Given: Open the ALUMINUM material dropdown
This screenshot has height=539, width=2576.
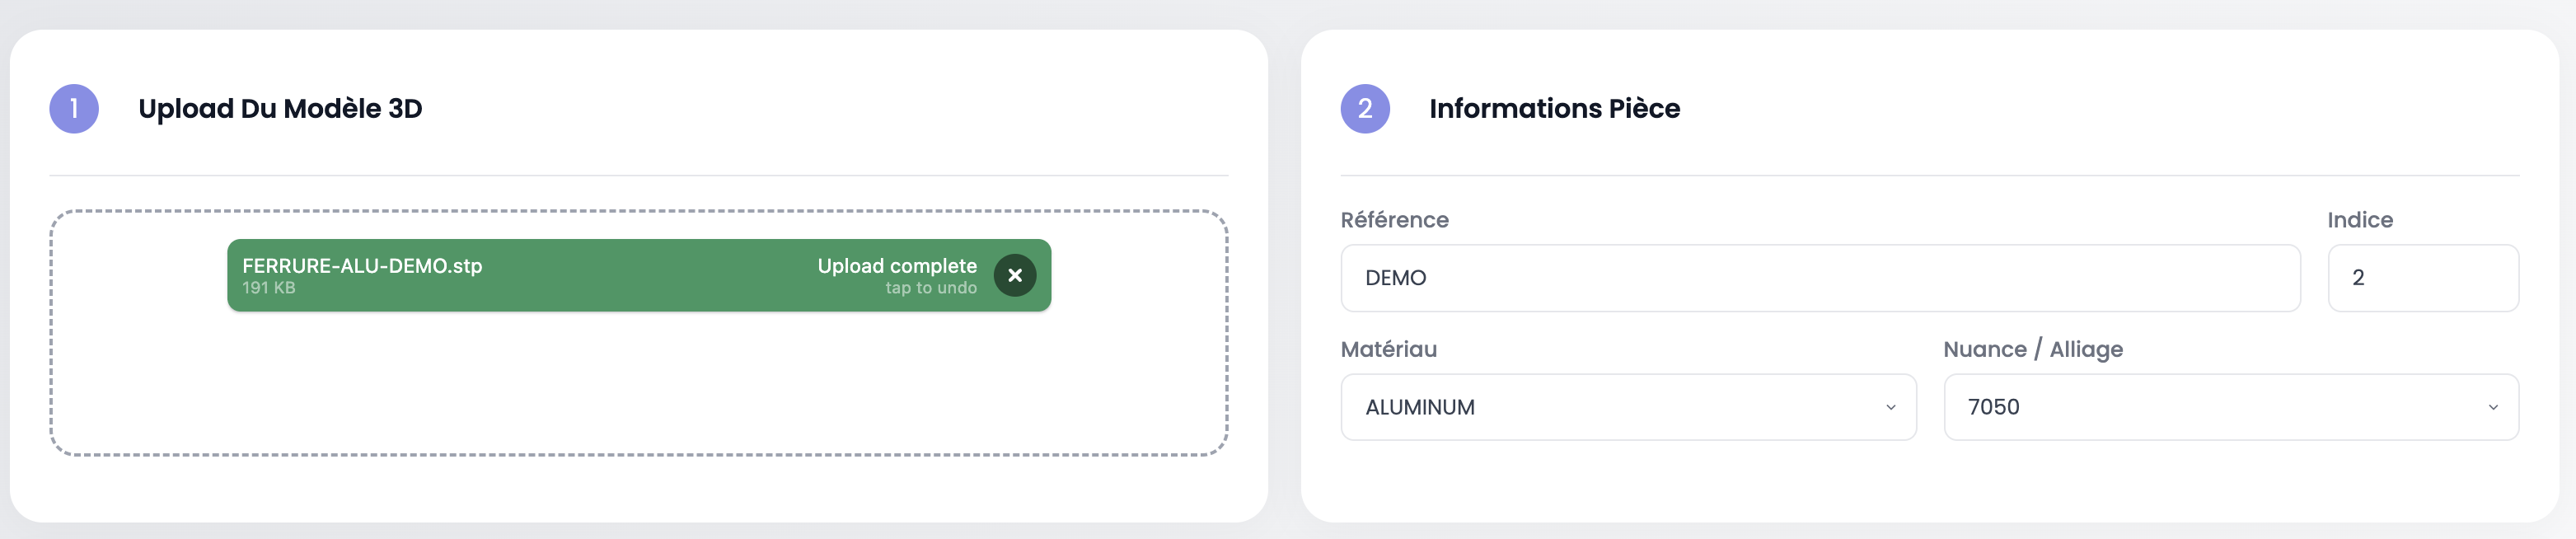Looking at the screenshot, I should [1600, 407].
